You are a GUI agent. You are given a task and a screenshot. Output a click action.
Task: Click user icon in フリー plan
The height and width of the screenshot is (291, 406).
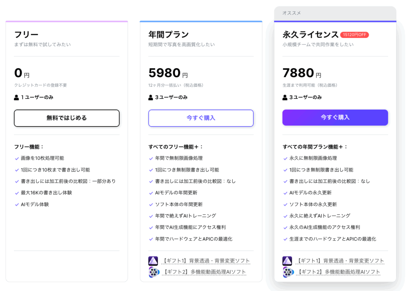16,97
